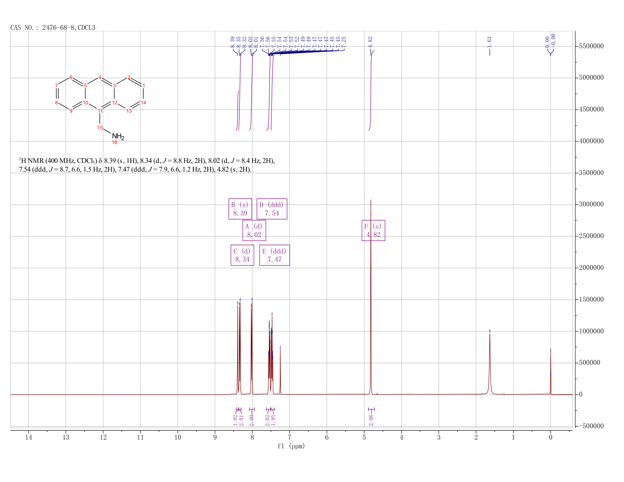Select the F (s) 4.82 multiplet box
This screenshot has height=482, width=624.
[373, 230]
